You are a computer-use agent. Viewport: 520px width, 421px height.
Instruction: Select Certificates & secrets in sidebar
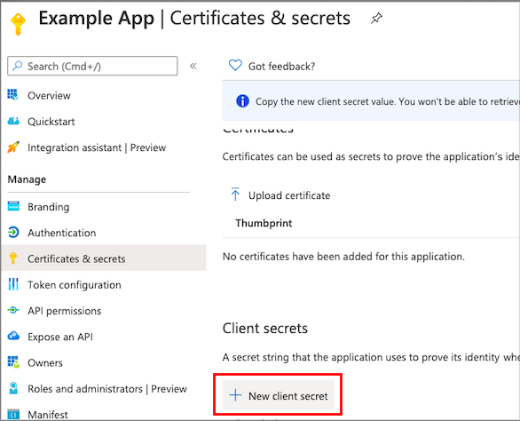pos(104,258)
